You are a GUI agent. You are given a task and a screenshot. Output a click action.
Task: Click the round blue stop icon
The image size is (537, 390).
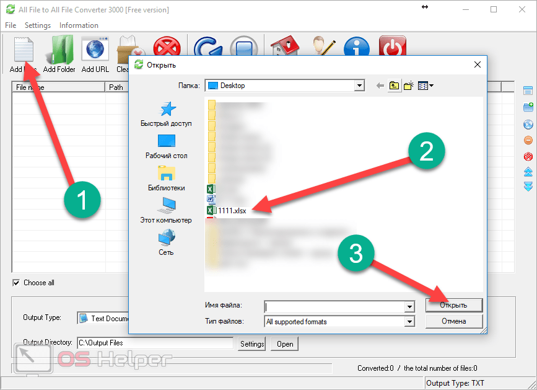pos(244,46)
